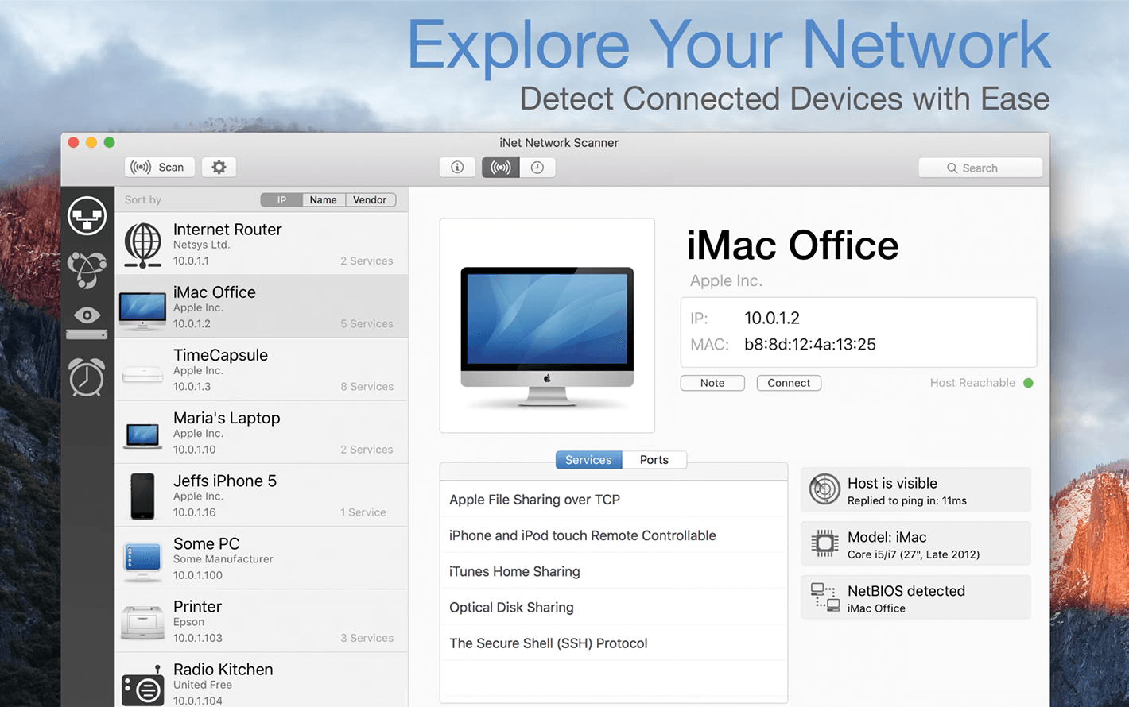The height and width of the screenshot is (707, 1129).
Task: Select the Printer device icon
Action: coord(143,622)
